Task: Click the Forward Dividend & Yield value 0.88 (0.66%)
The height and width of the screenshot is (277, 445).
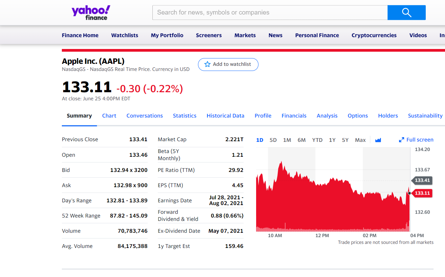Action: (x=227, y=216)
